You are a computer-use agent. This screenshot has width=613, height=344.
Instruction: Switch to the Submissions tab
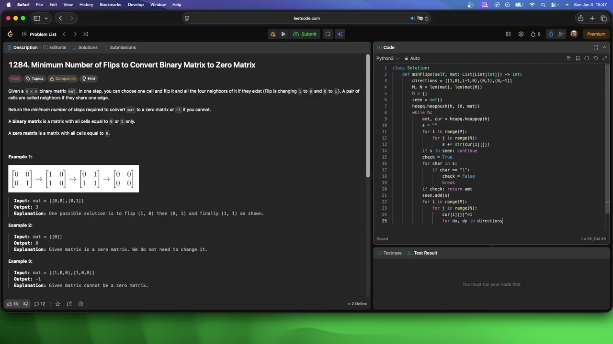120,47
